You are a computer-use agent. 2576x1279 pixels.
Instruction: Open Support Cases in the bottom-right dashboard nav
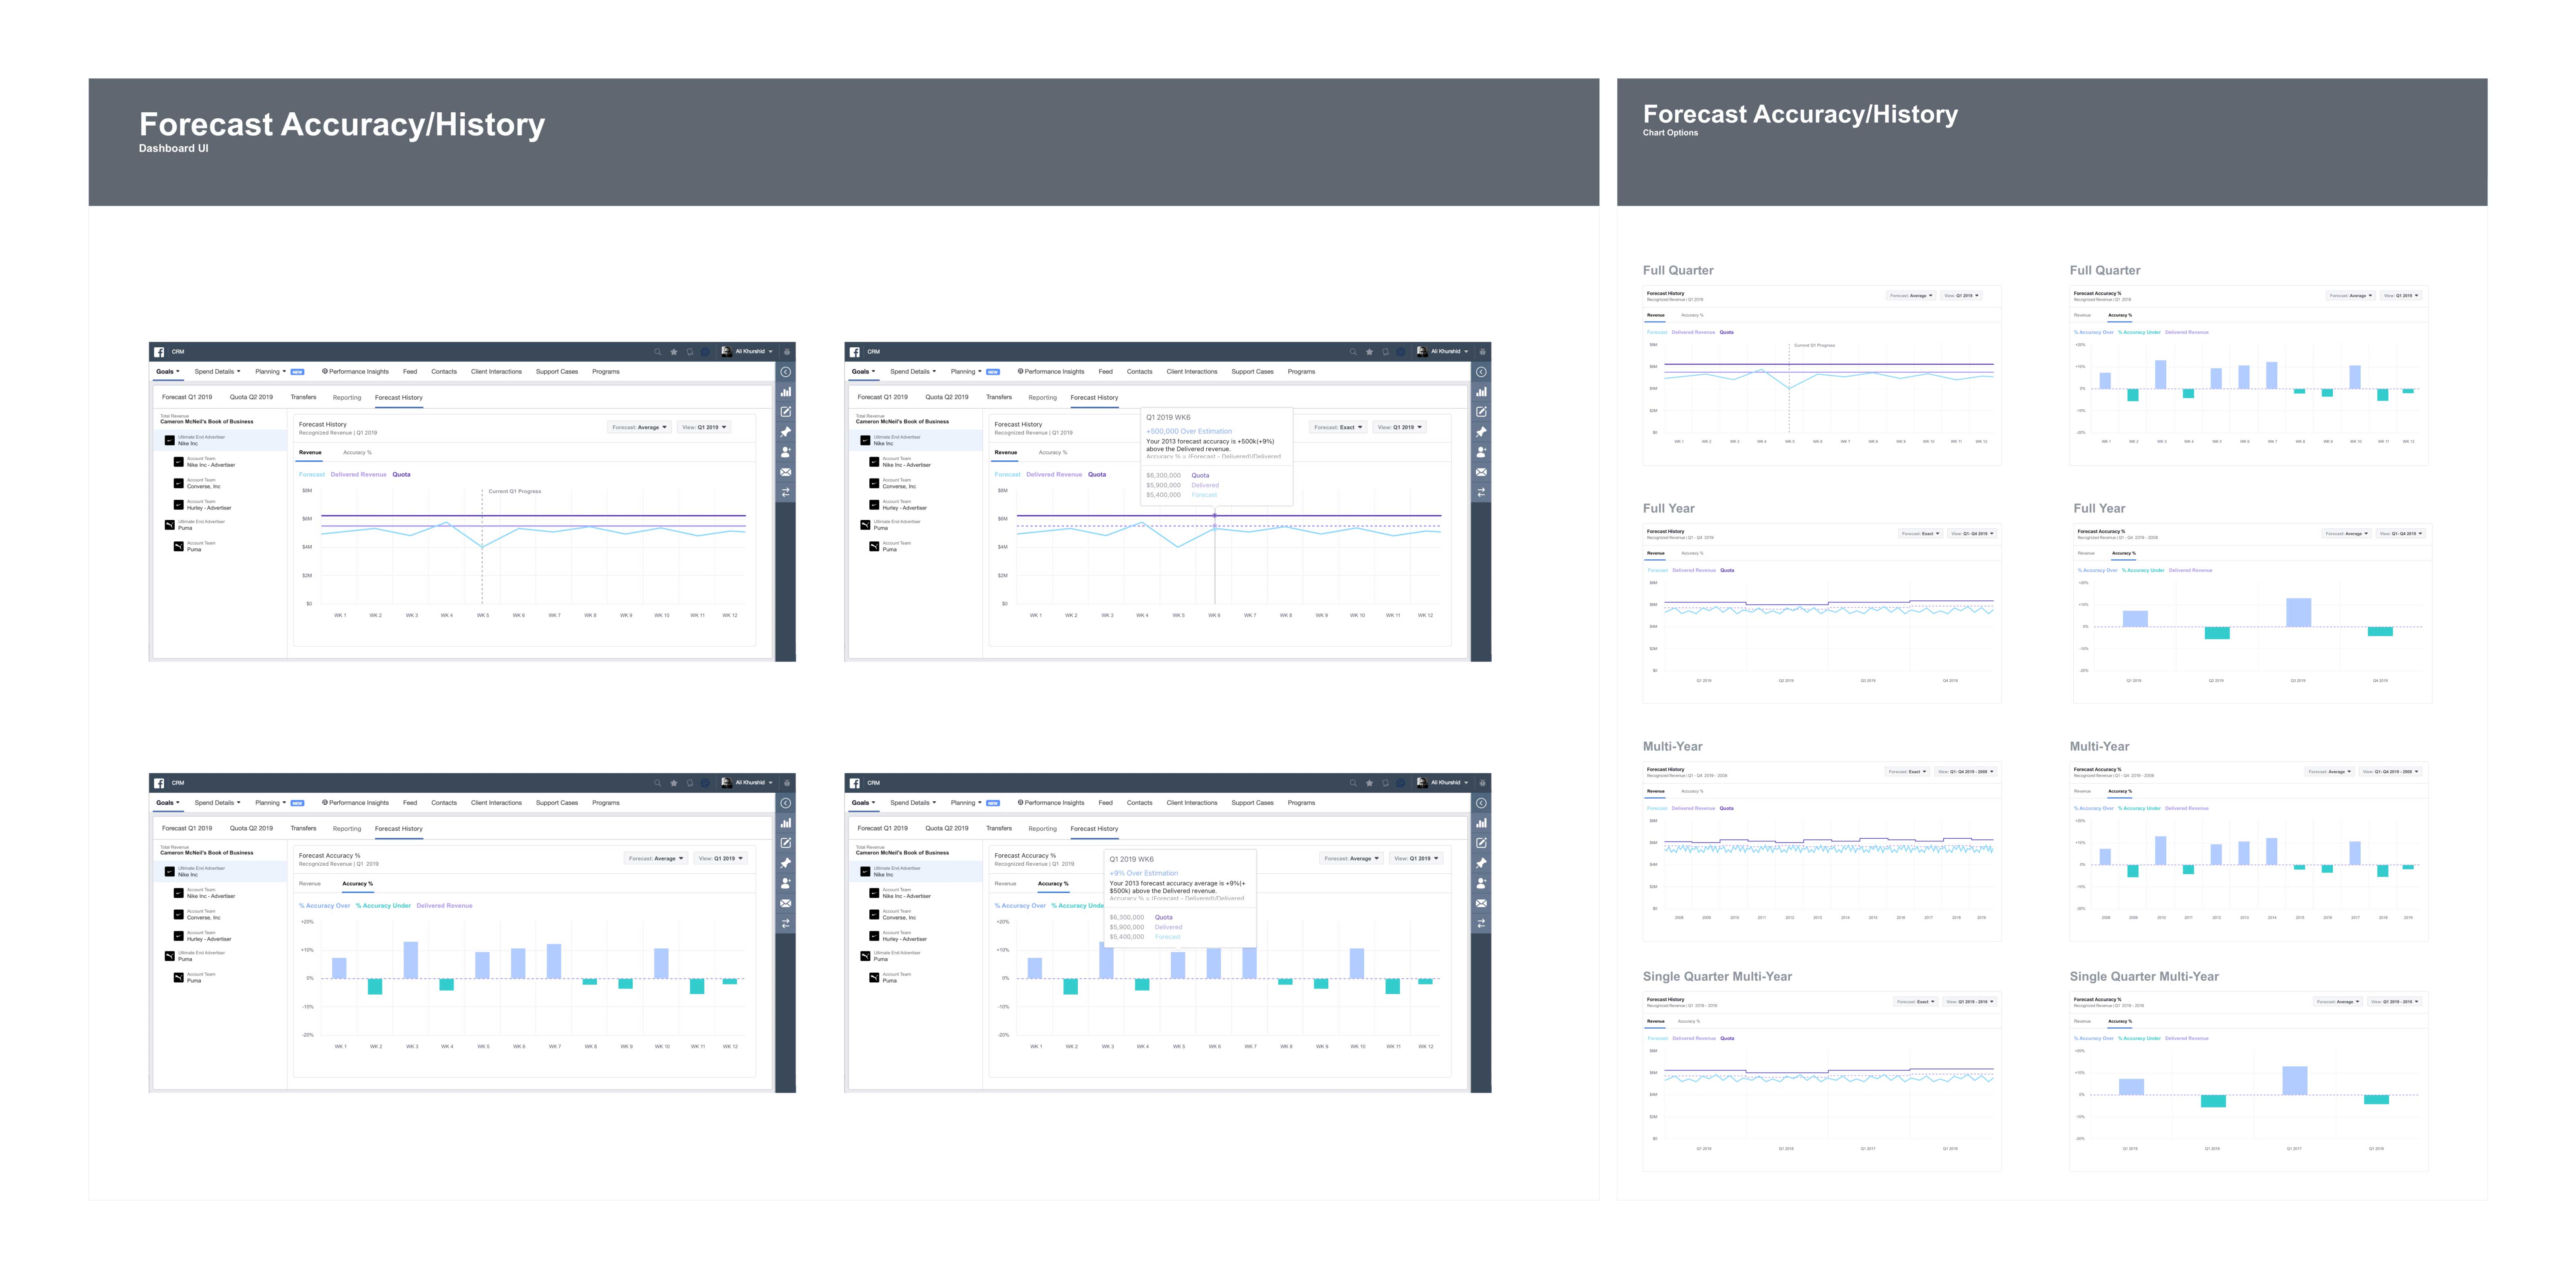tap(1253, 803)
